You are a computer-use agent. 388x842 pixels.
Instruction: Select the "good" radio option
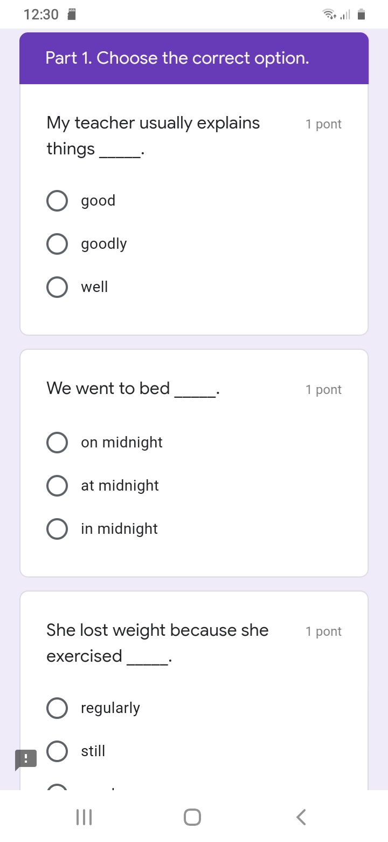tap(57, 200)
